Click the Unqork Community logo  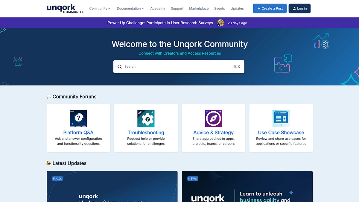click(x=65, y=8)
